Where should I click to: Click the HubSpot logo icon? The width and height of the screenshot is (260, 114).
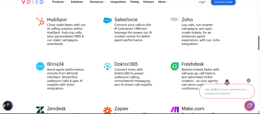(40, 22)
